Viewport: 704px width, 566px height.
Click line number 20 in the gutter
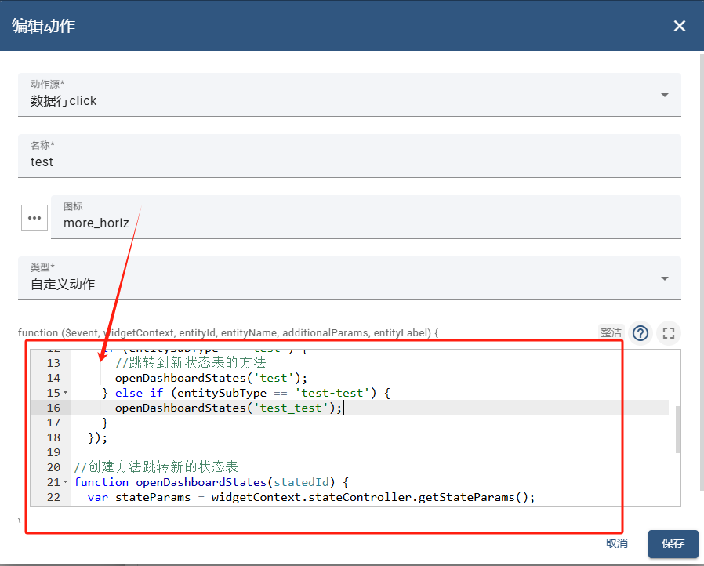coord(53,467)
